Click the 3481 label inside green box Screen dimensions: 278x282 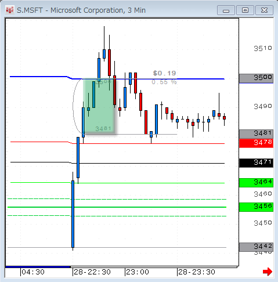pyautogui.click(x=103, y=129)
